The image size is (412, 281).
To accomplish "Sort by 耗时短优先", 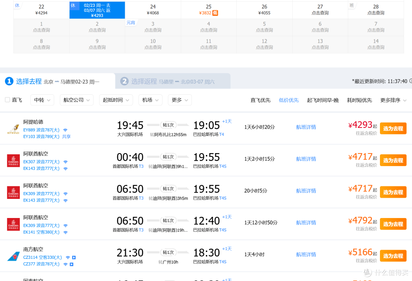I will coord(359,100).
